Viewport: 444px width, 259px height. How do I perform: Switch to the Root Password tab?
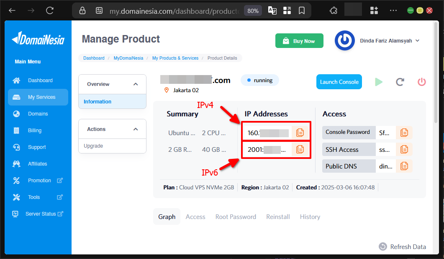pyautogui.click(x=236, y=216)
